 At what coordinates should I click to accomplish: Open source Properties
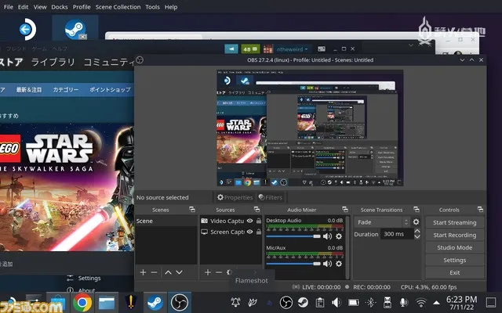click(235, 197)
